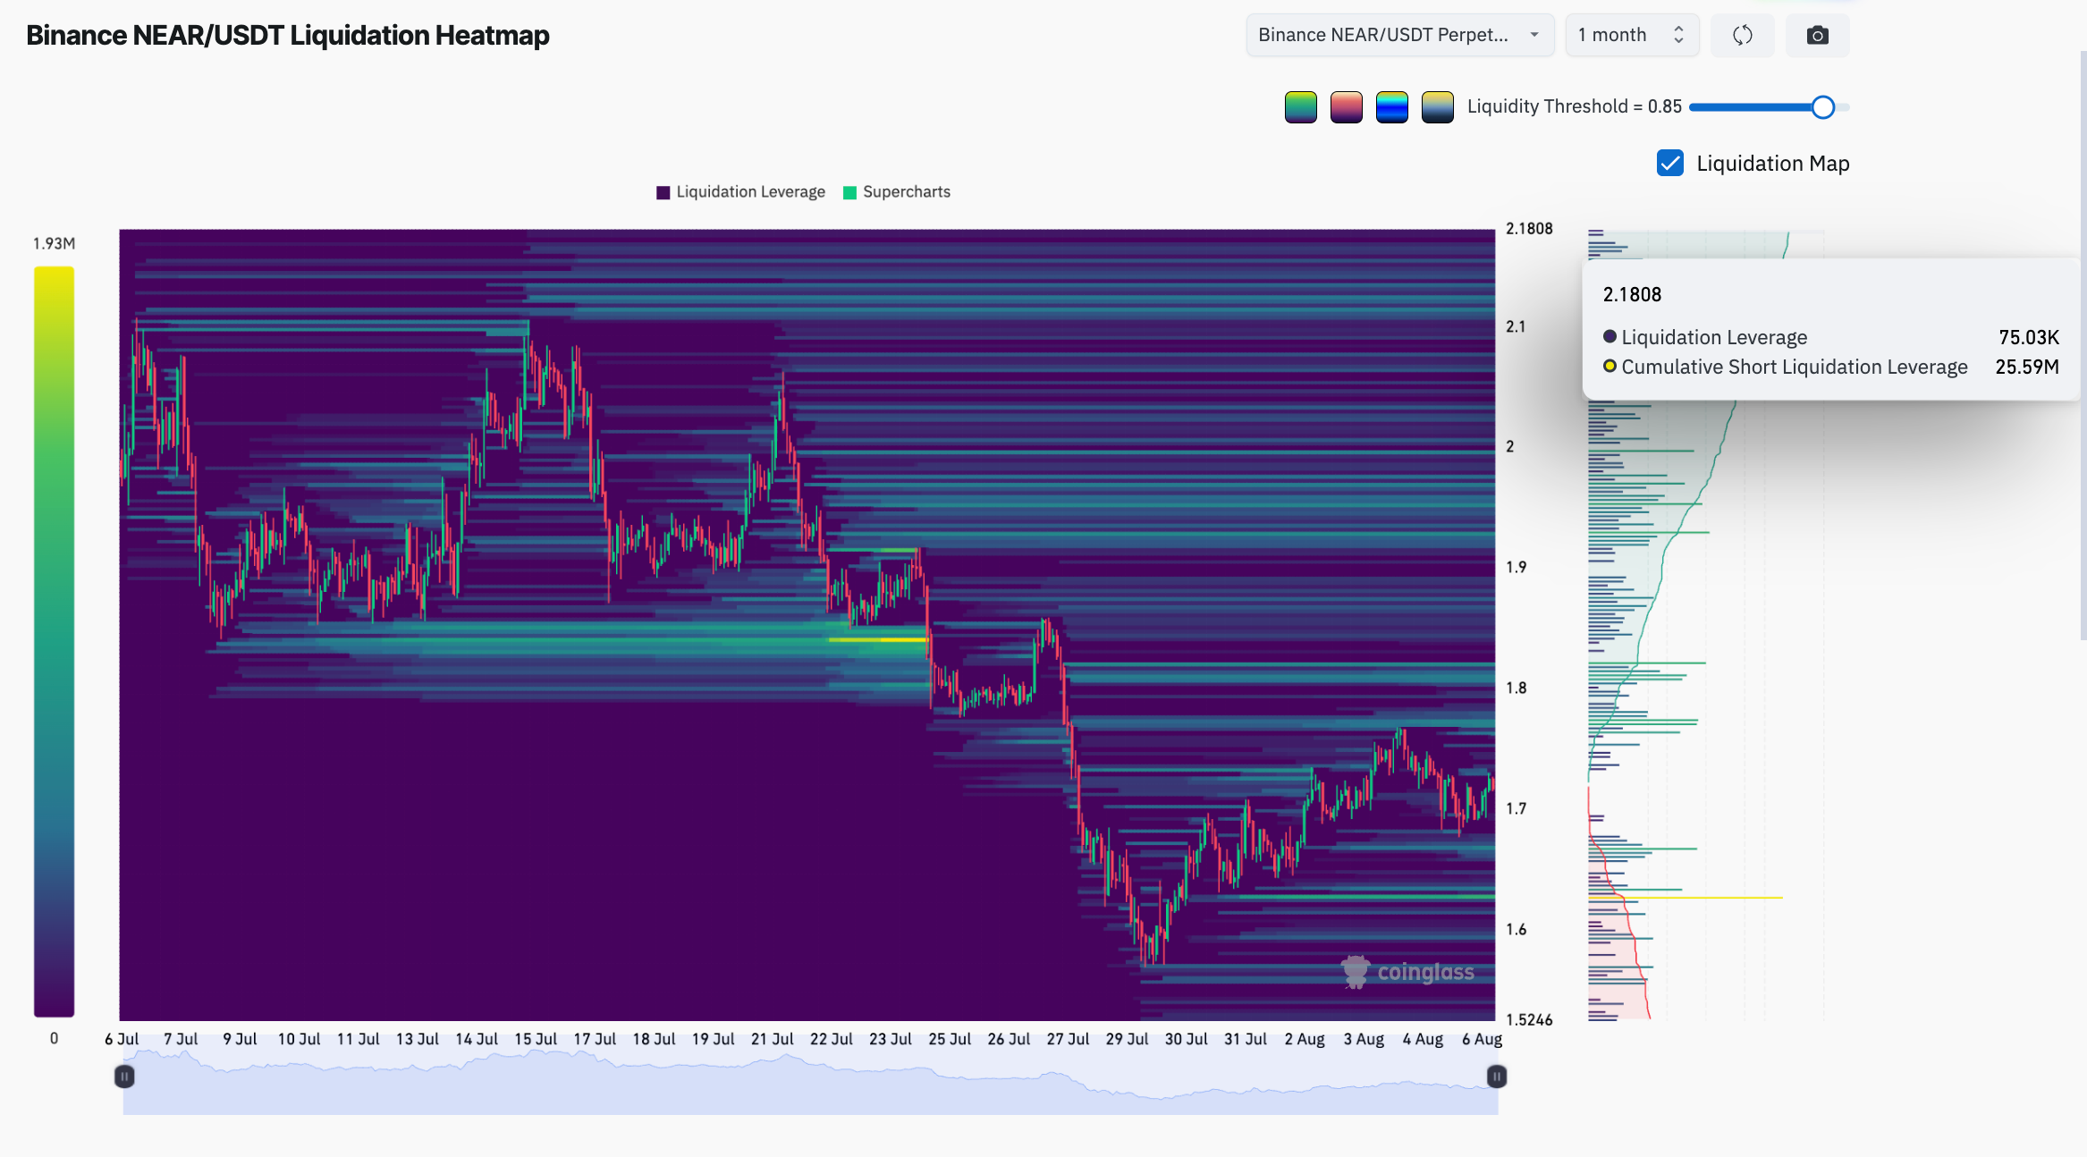The height and width of the screenshot is (1157, 2087).
Task: Click the refresh chart icon
Action: [1743, 35]
